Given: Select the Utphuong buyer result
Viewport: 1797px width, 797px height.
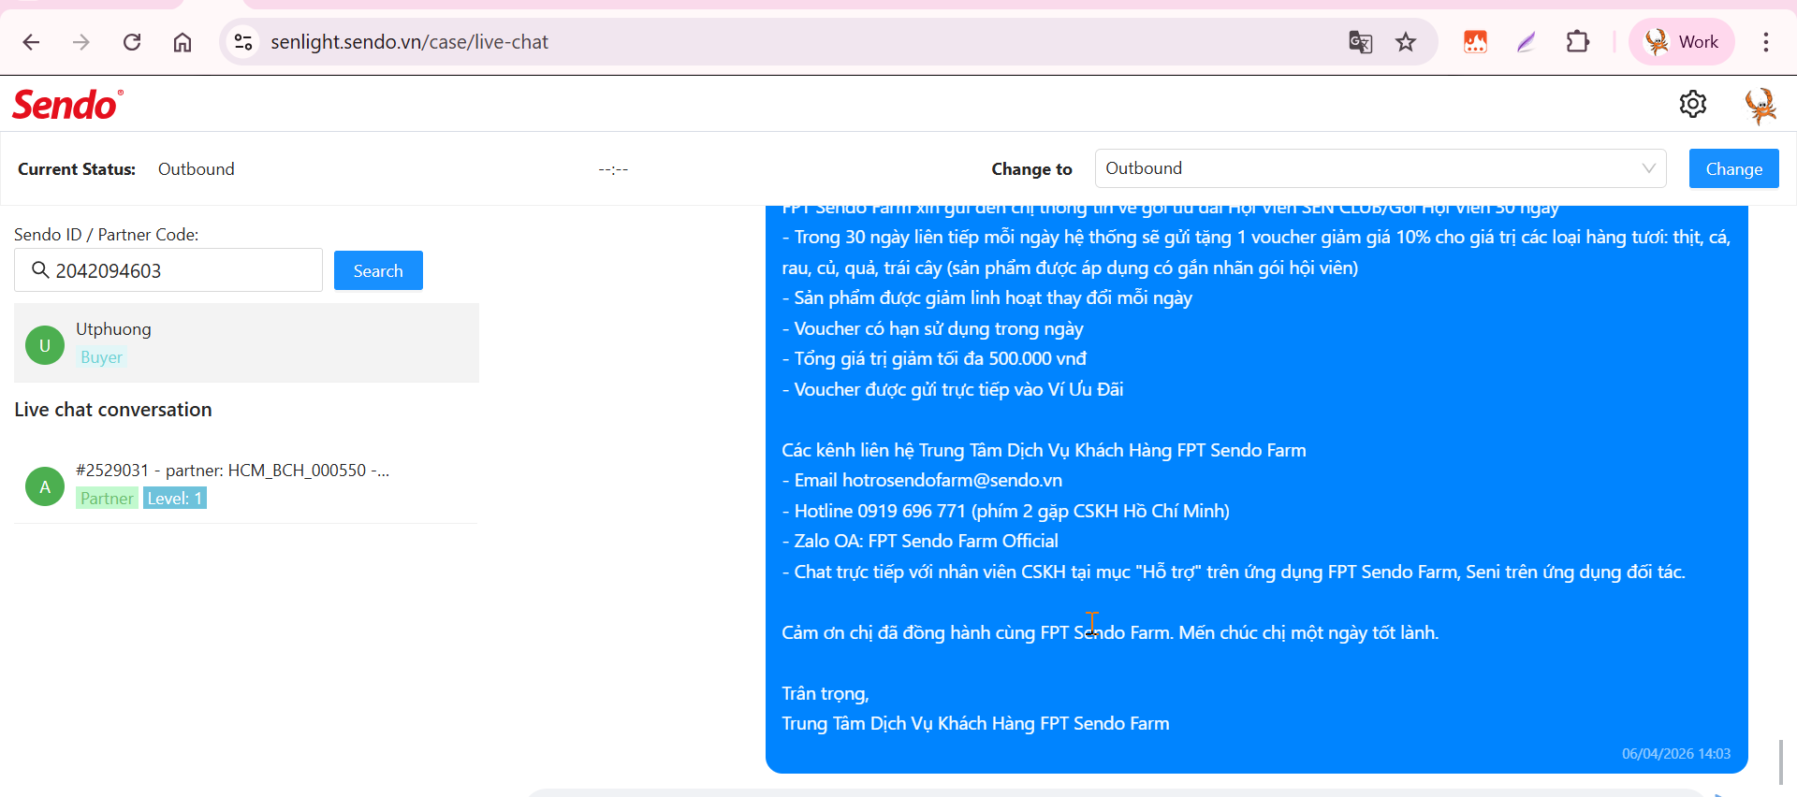Looking at the screenshot, I should (246, 342).
